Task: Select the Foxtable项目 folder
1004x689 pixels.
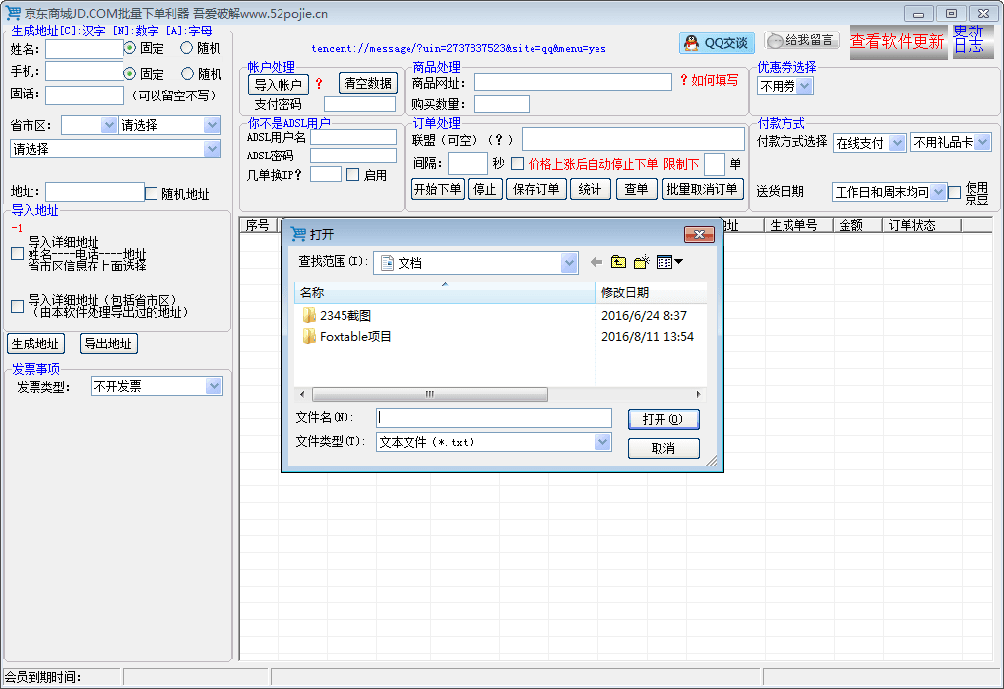Action: (x=354, y=337)
